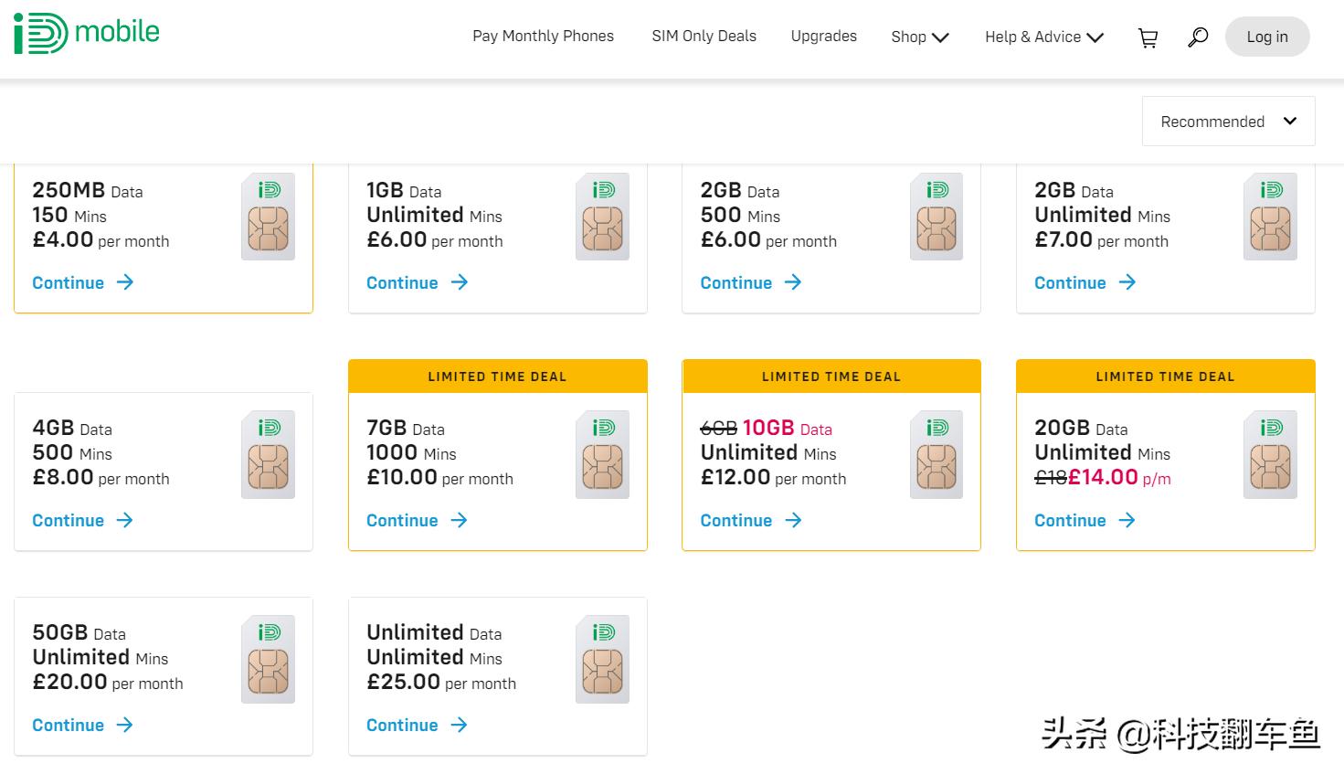Viewport: 1344px width, 774px height.
Task: Continue with the £4.00 250MB plan
Action: [x=83, y=283]
